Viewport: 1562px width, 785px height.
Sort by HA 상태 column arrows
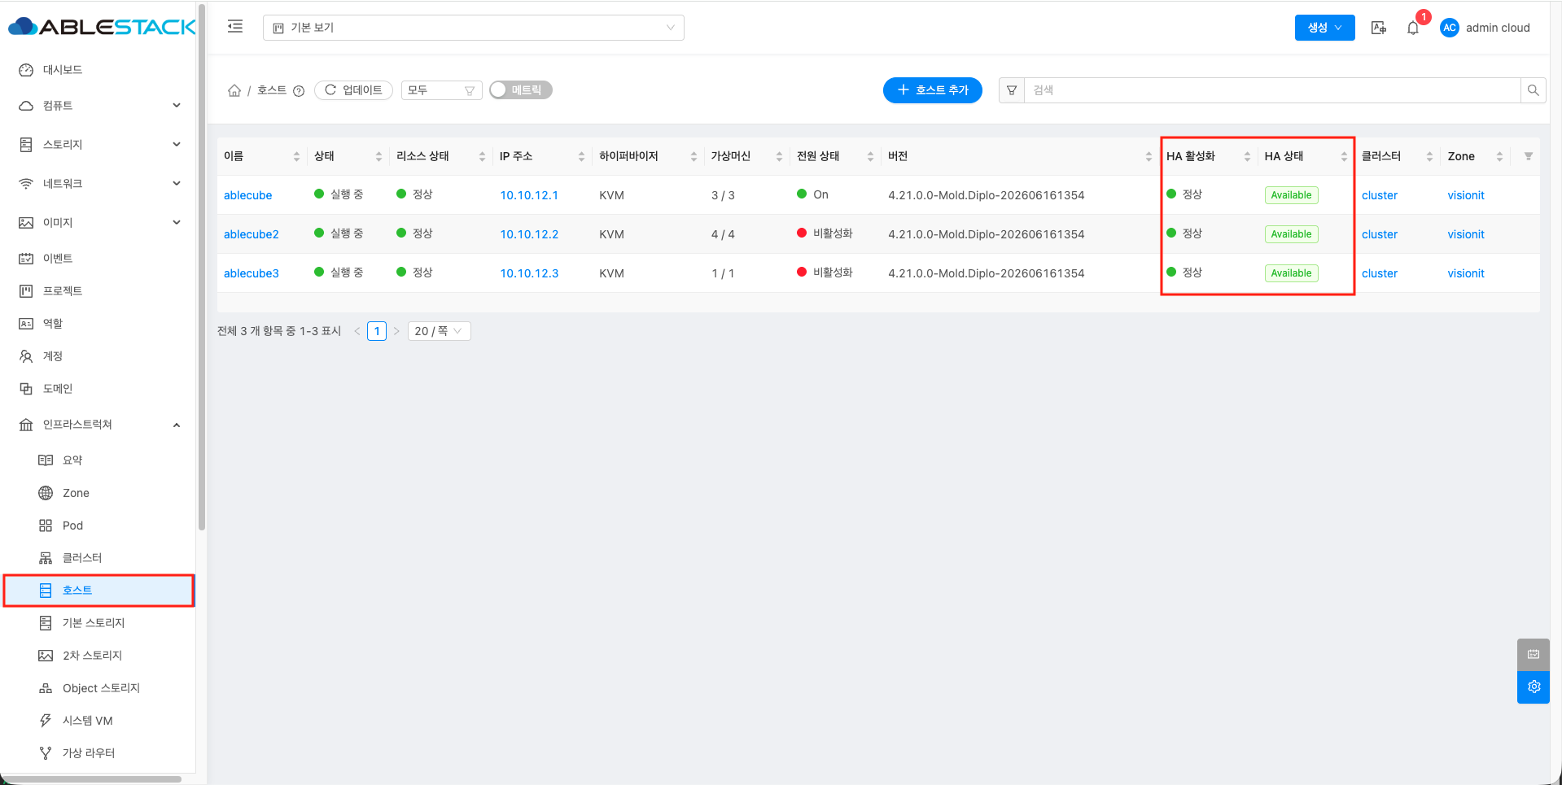[1344, 156]
